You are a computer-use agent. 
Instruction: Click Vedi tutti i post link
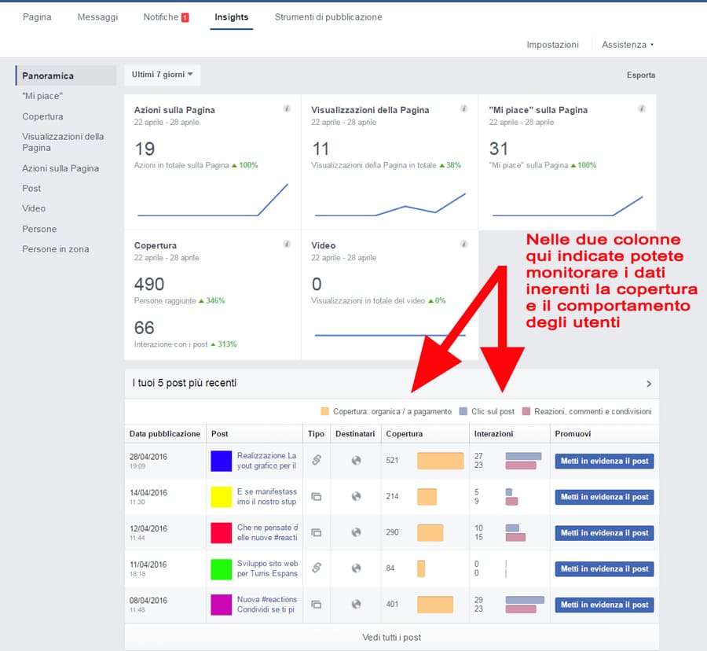pos(390,638)
